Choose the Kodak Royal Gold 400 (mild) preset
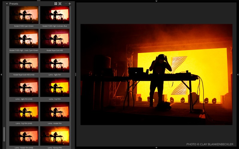Screen dimensions: 239x149 coord(24,63)
